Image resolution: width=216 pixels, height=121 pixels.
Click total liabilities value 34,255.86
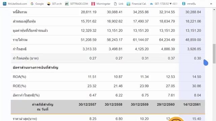click(x=141, y=12)
